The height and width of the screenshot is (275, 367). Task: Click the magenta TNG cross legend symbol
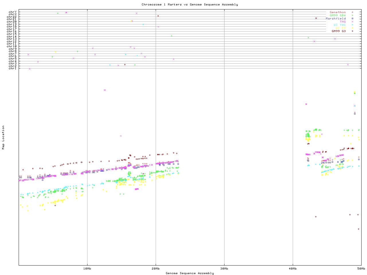tap(352, 22)
